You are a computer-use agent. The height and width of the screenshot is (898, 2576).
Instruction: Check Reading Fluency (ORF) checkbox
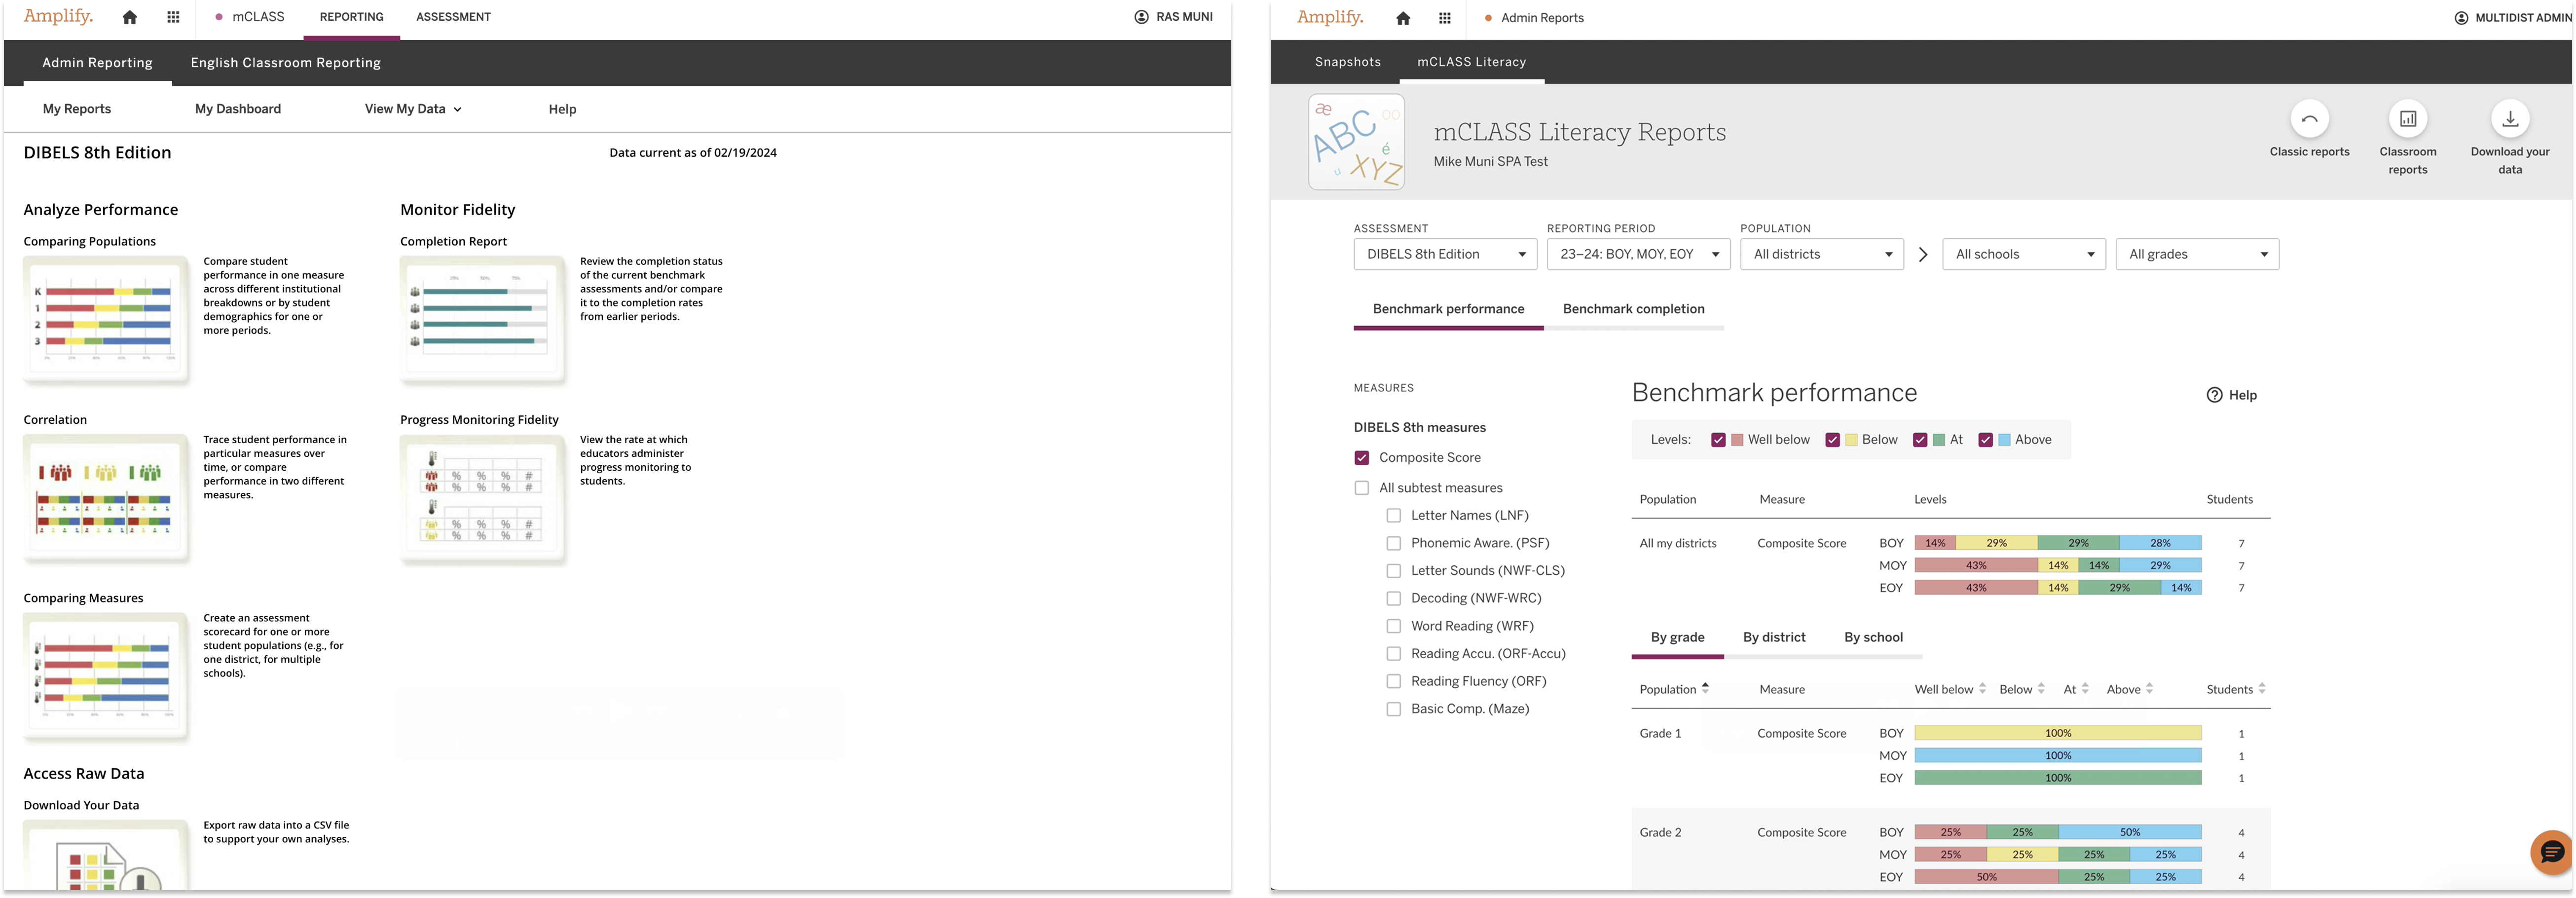[x=1393, y=681]
